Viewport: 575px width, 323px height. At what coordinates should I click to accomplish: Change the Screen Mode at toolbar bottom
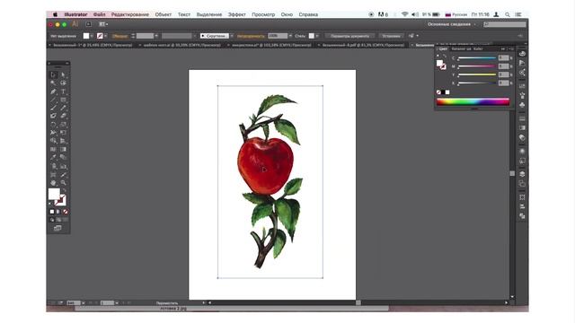[x=57, y=228]
